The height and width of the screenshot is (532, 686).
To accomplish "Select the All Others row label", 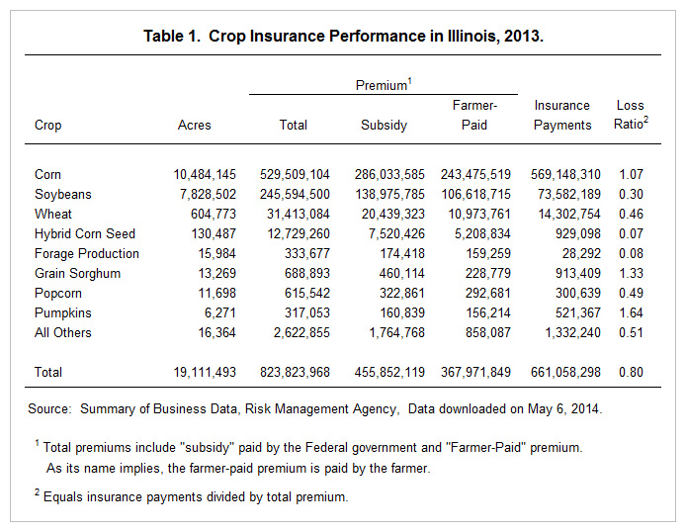I will [63, 332].
